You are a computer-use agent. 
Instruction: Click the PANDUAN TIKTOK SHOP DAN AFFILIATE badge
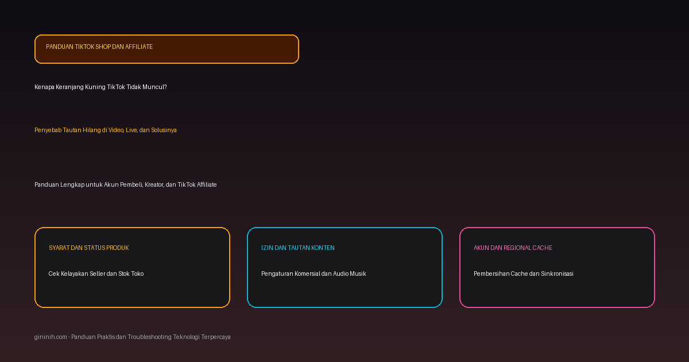[167, 49]
